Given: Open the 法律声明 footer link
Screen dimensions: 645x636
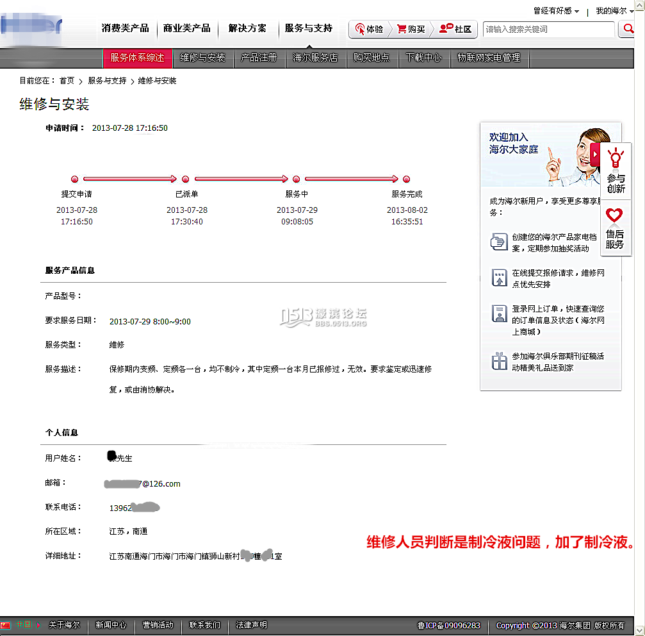Looking at the screenshot, I should coord(250,625).
